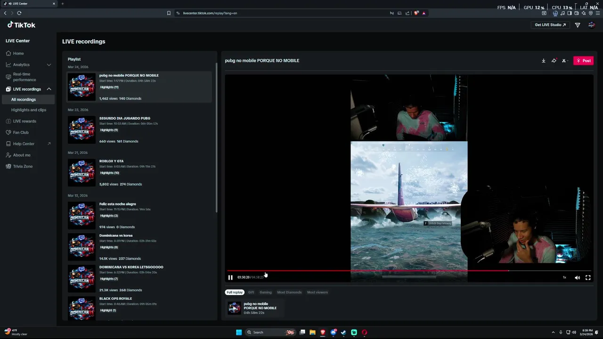Open Real-time performance page

27,77
